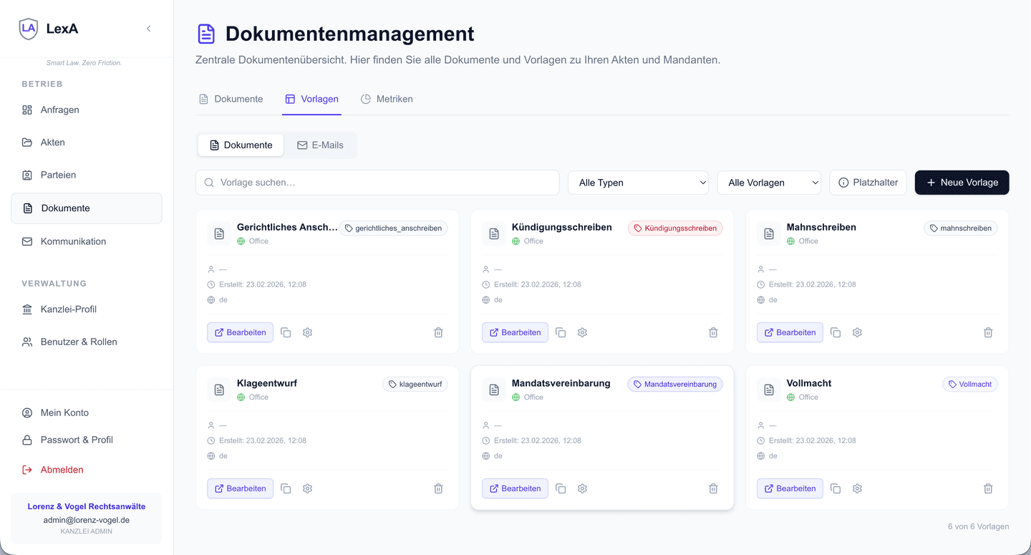Select the Dokumente template toggle

pos(241,145)
